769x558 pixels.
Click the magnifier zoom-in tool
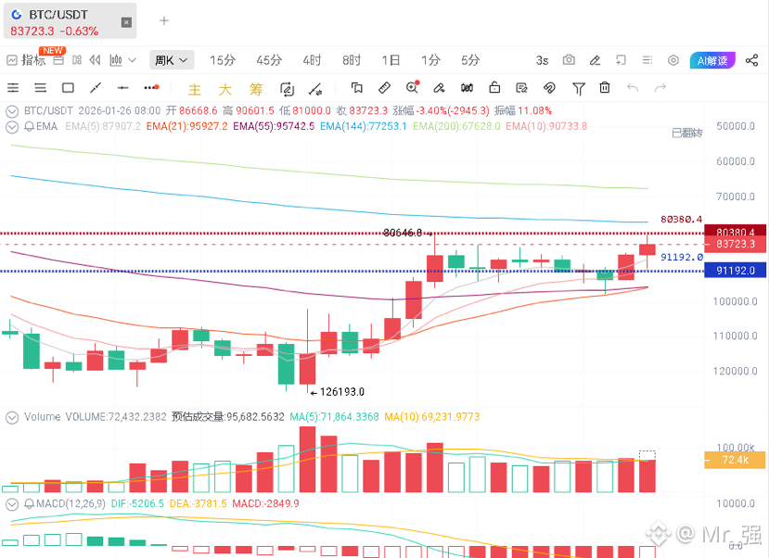412,88
